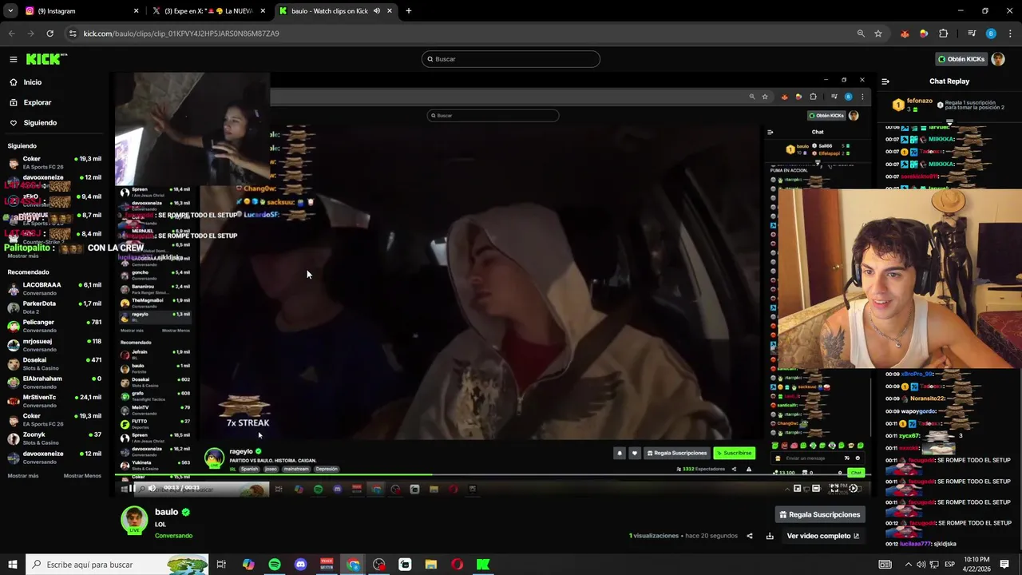Open LACOBRAAA recommended channel

(54, 288)
